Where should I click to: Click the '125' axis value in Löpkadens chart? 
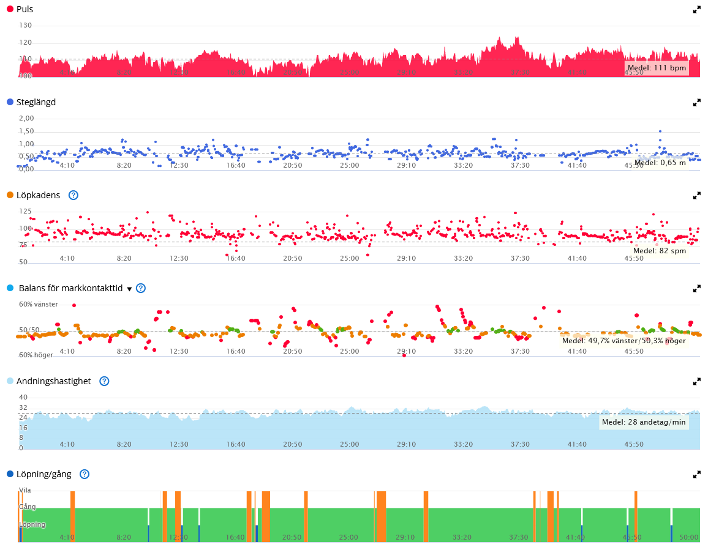tap(25, 211)
